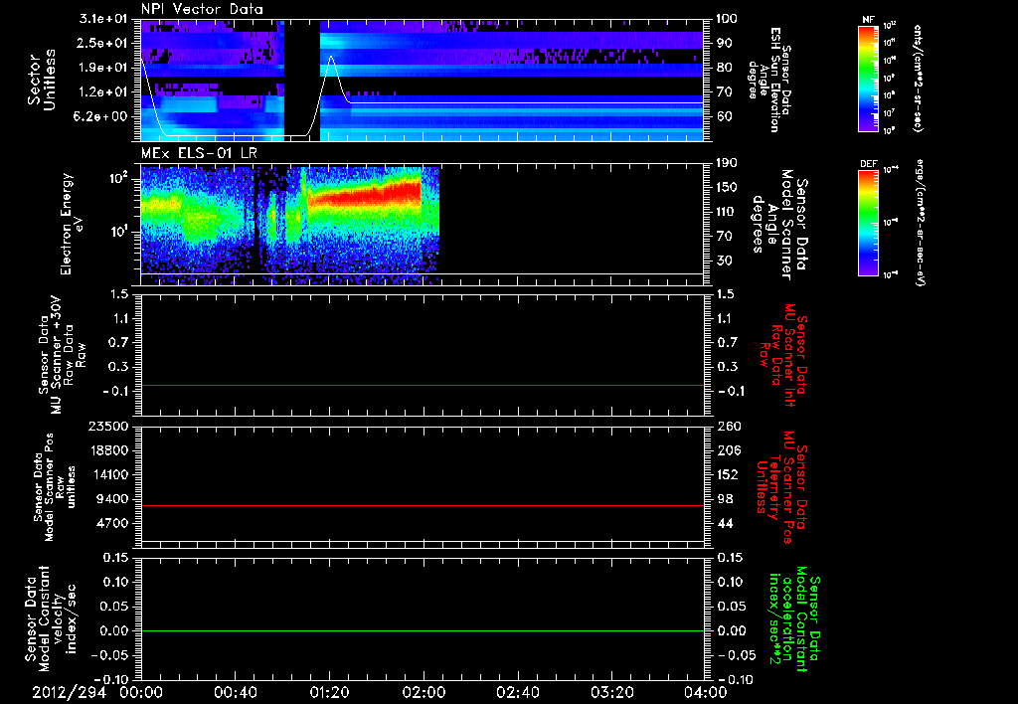Click the "30" scanner angle tick label

coord(725,261)
